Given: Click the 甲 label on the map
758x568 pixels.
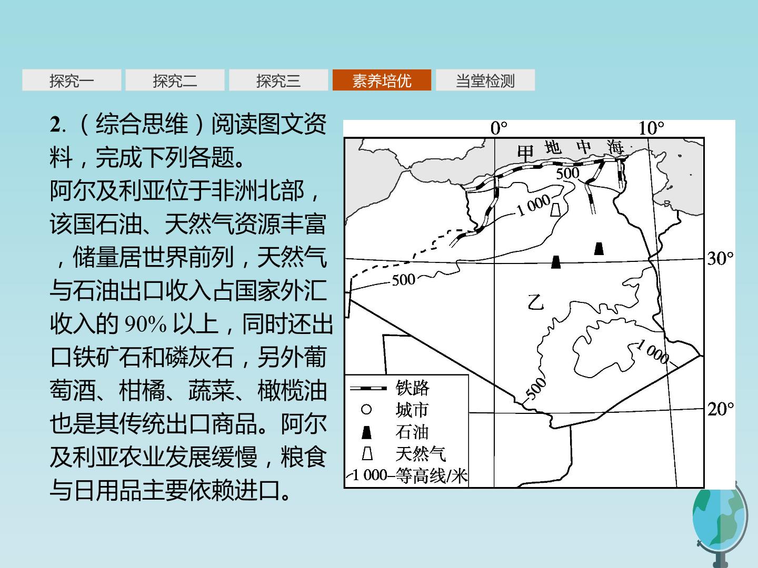Looking at the screenshot, I should (x=525, y=153).
